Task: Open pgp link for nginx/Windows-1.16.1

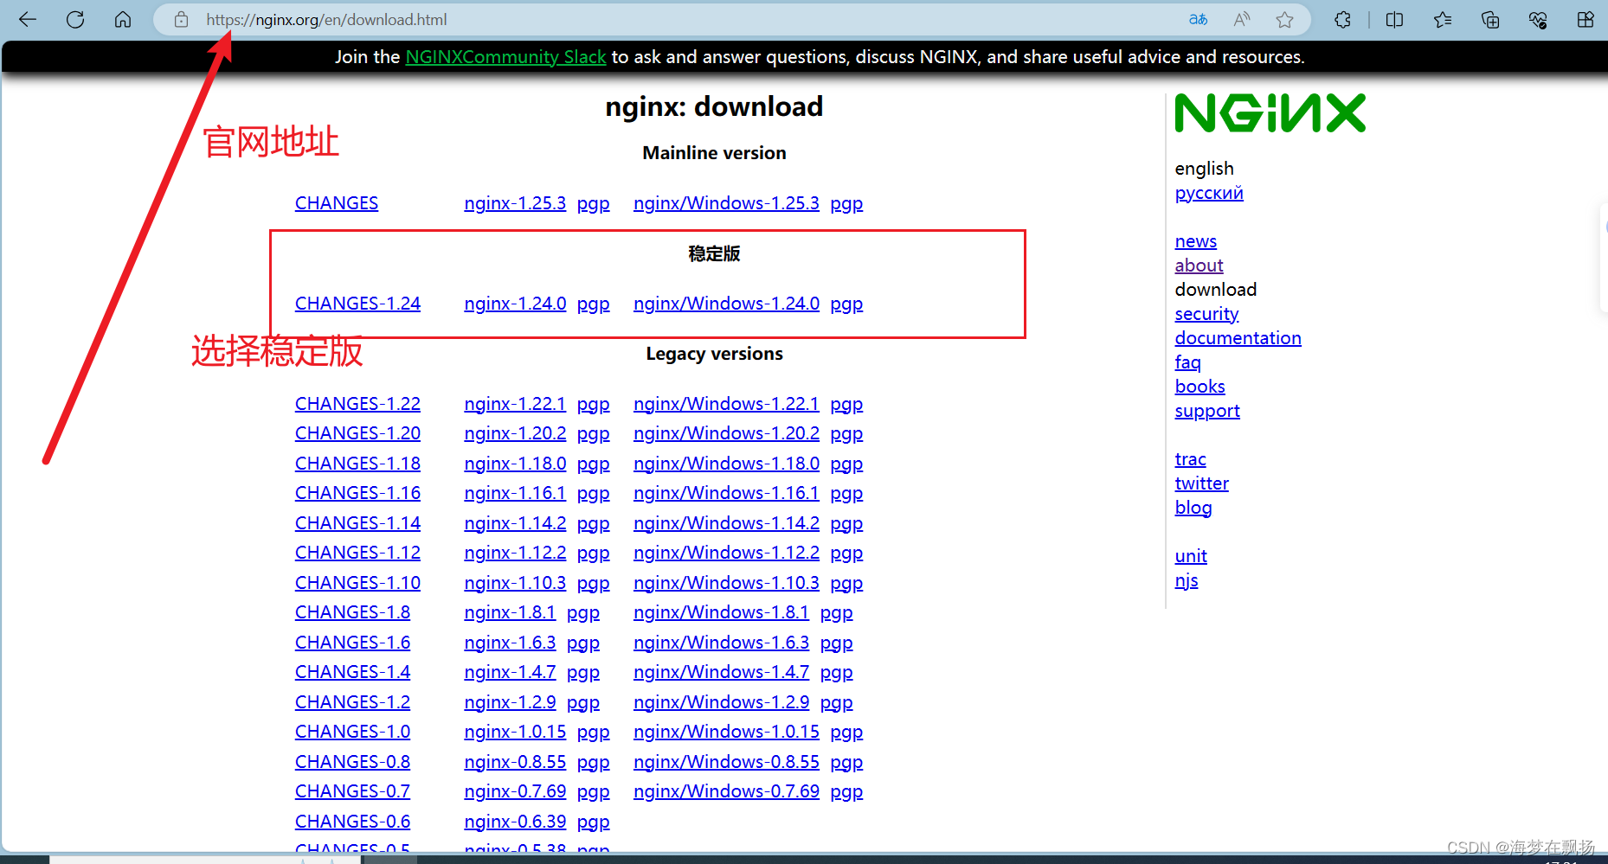Action: 846,494
